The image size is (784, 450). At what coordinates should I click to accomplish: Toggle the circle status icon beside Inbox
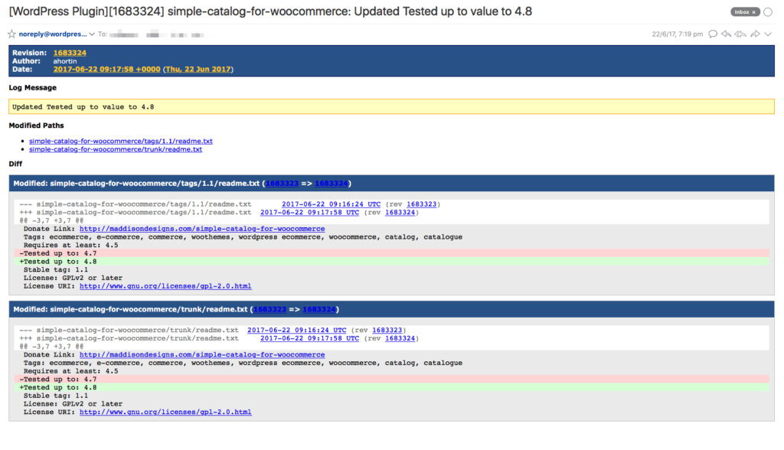pyautogui.click(x=768, y=11)
